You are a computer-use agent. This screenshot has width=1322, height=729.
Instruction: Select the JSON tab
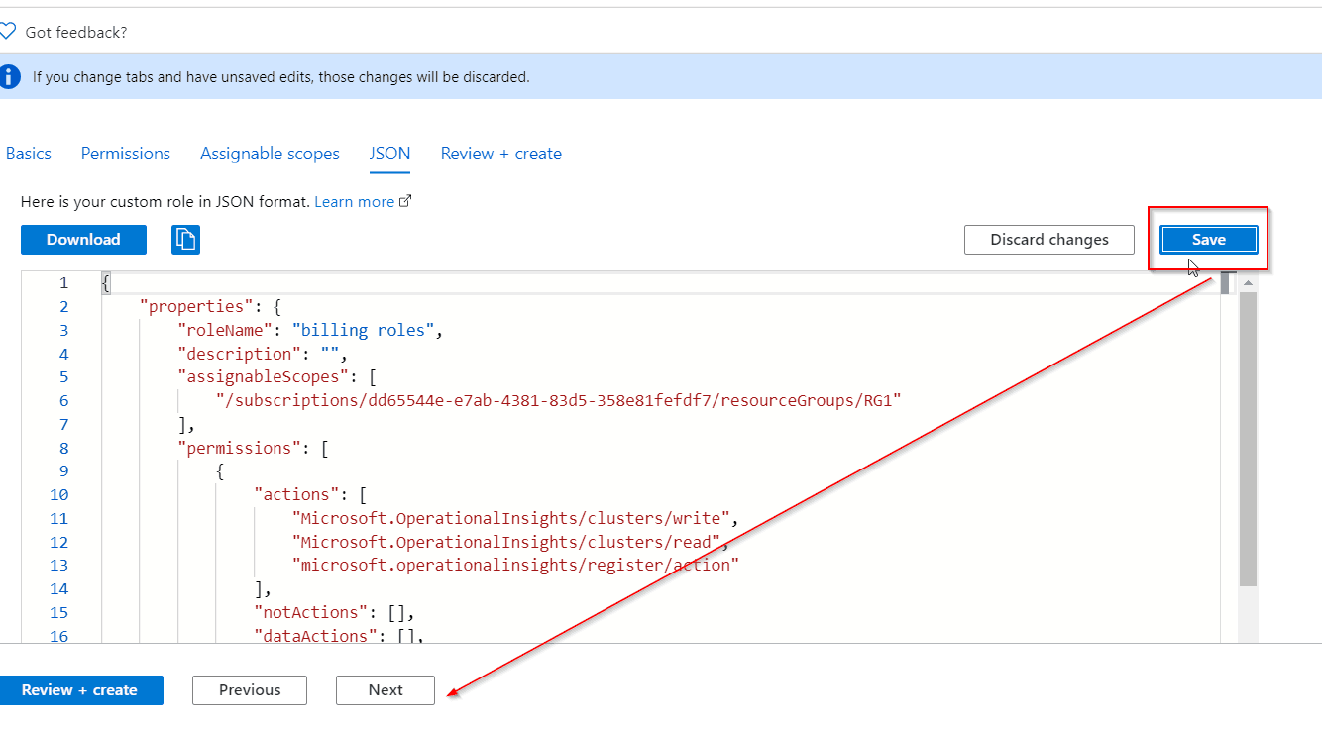click(389, 154)
